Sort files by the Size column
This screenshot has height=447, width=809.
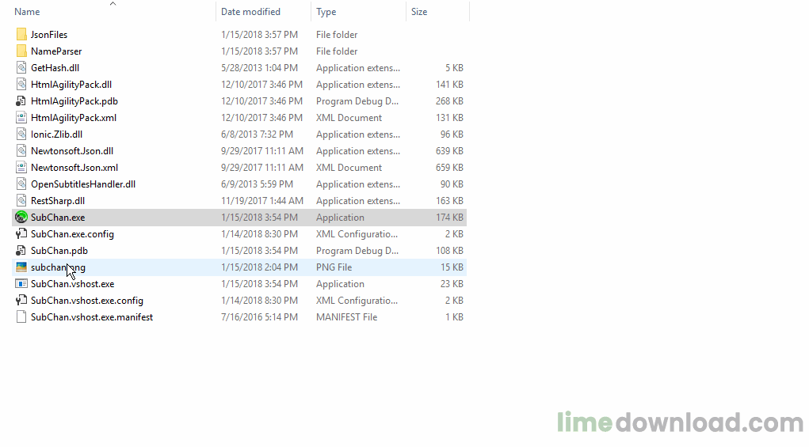pyautogui.click(x=419, y=12)
